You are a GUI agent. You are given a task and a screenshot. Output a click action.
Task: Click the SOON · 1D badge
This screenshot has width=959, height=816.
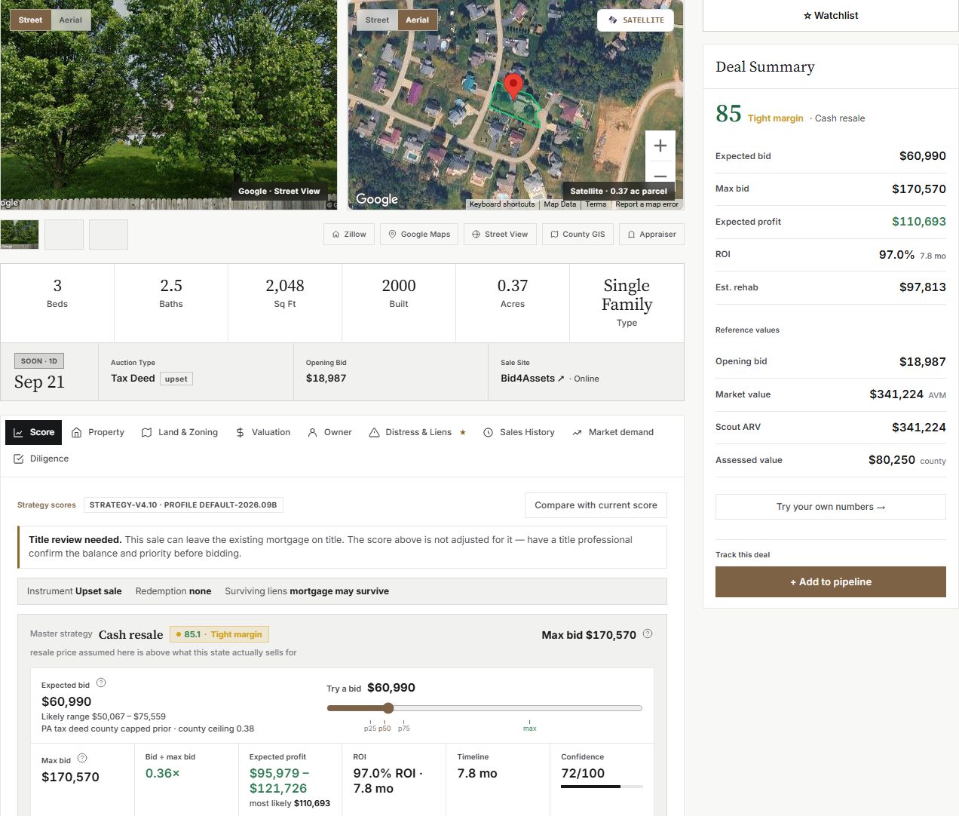click(39, 361)
